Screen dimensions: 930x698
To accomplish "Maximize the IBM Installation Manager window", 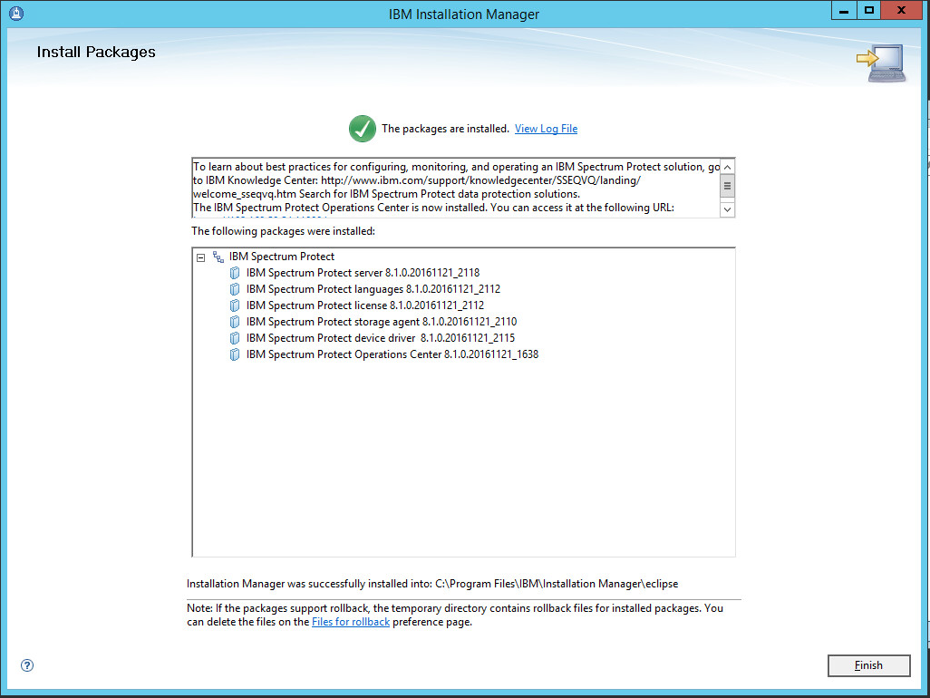I will coord(868,12).
